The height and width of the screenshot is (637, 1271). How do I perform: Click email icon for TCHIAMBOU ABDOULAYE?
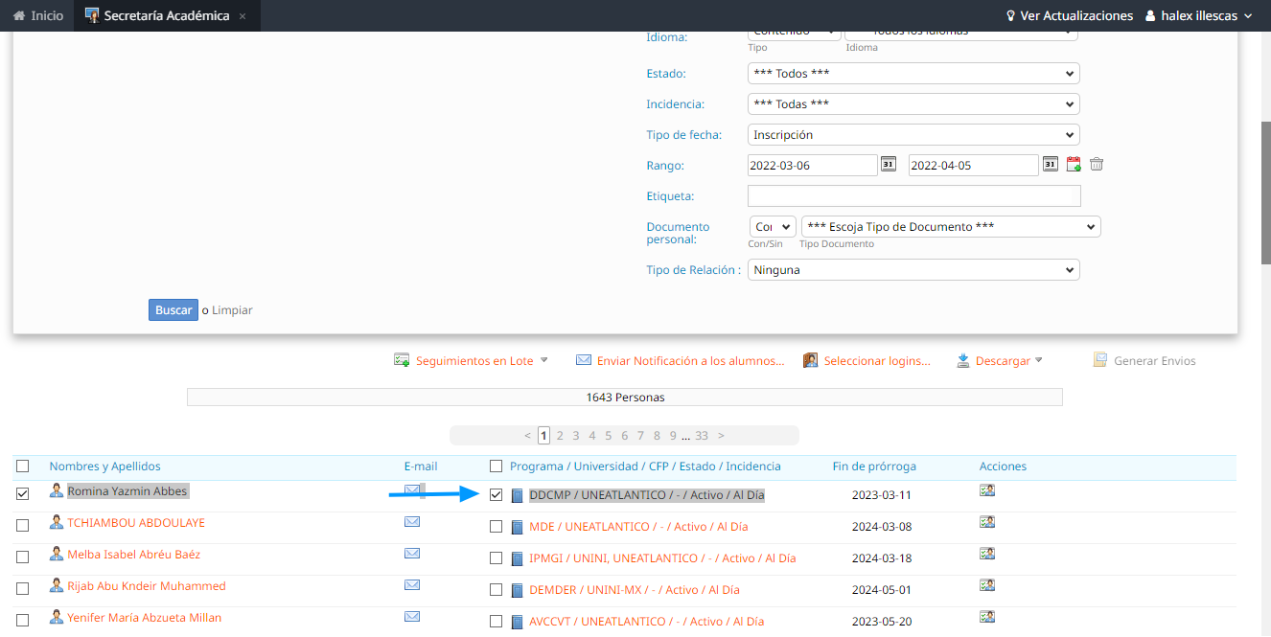tap(412, 522)
